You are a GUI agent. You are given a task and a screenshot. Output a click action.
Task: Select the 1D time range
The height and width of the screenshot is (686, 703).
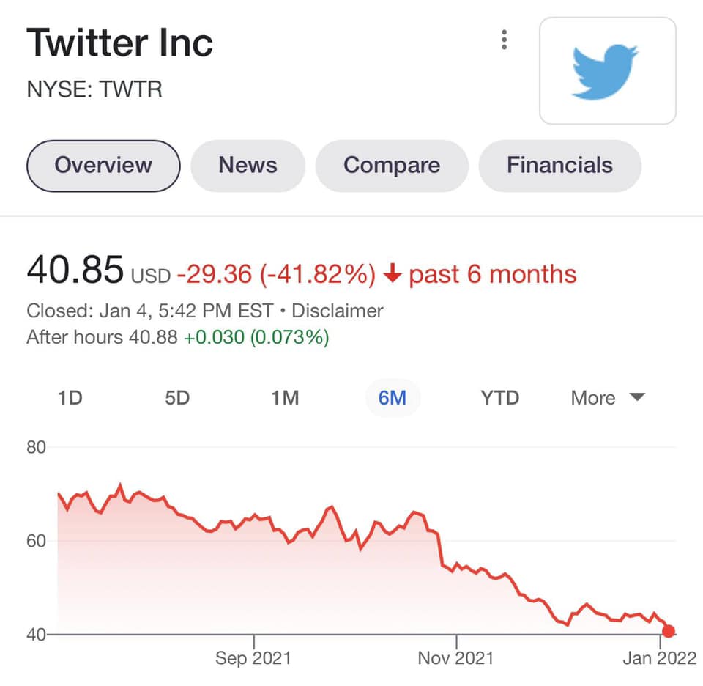tap(70, 398)
